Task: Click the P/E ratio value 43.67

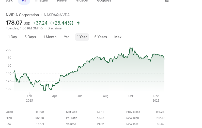Action: pos(100,118)
